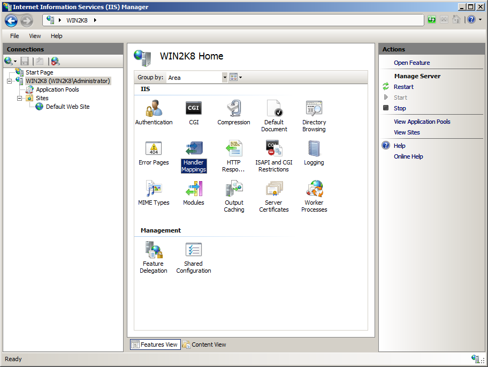
Task: Open the Group by Area dropdown
Action: point(225,78)
